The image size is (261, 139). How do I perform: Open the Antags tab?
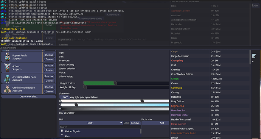[81, 39]
